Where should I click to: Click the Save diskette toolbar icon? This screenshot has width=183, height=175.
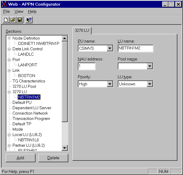point(19,20)
